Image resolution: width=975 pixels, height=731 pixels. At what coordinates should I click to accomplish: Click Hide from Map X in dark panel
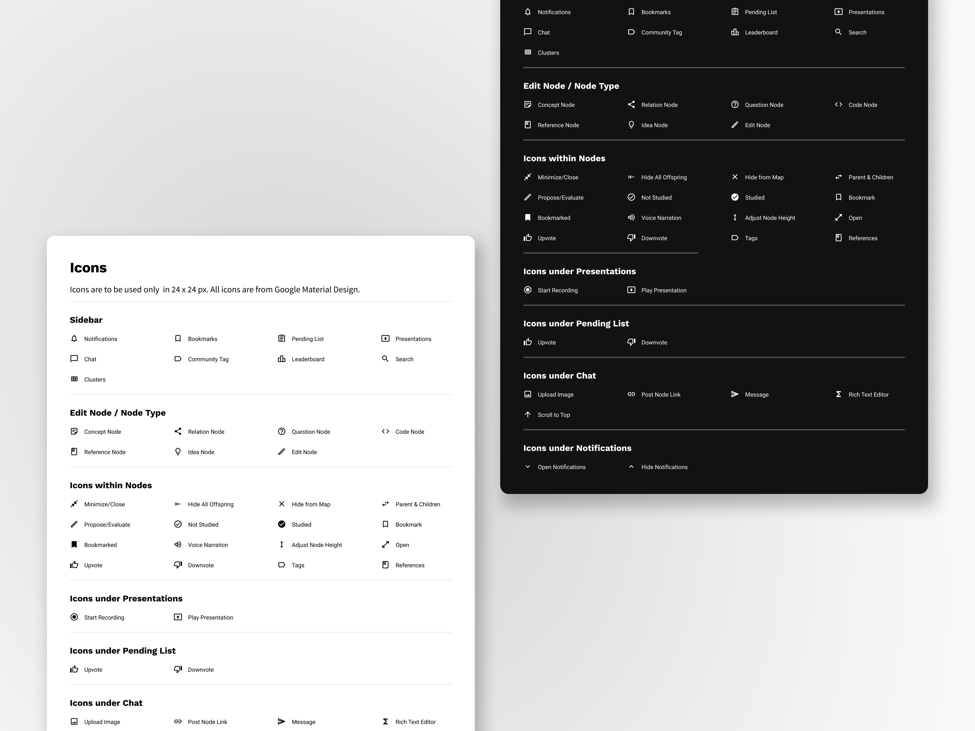click(x=735, y=177)
